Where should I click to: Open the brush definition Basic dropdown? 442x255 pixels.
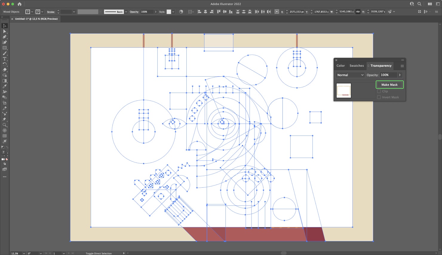(x=126, y=12)
